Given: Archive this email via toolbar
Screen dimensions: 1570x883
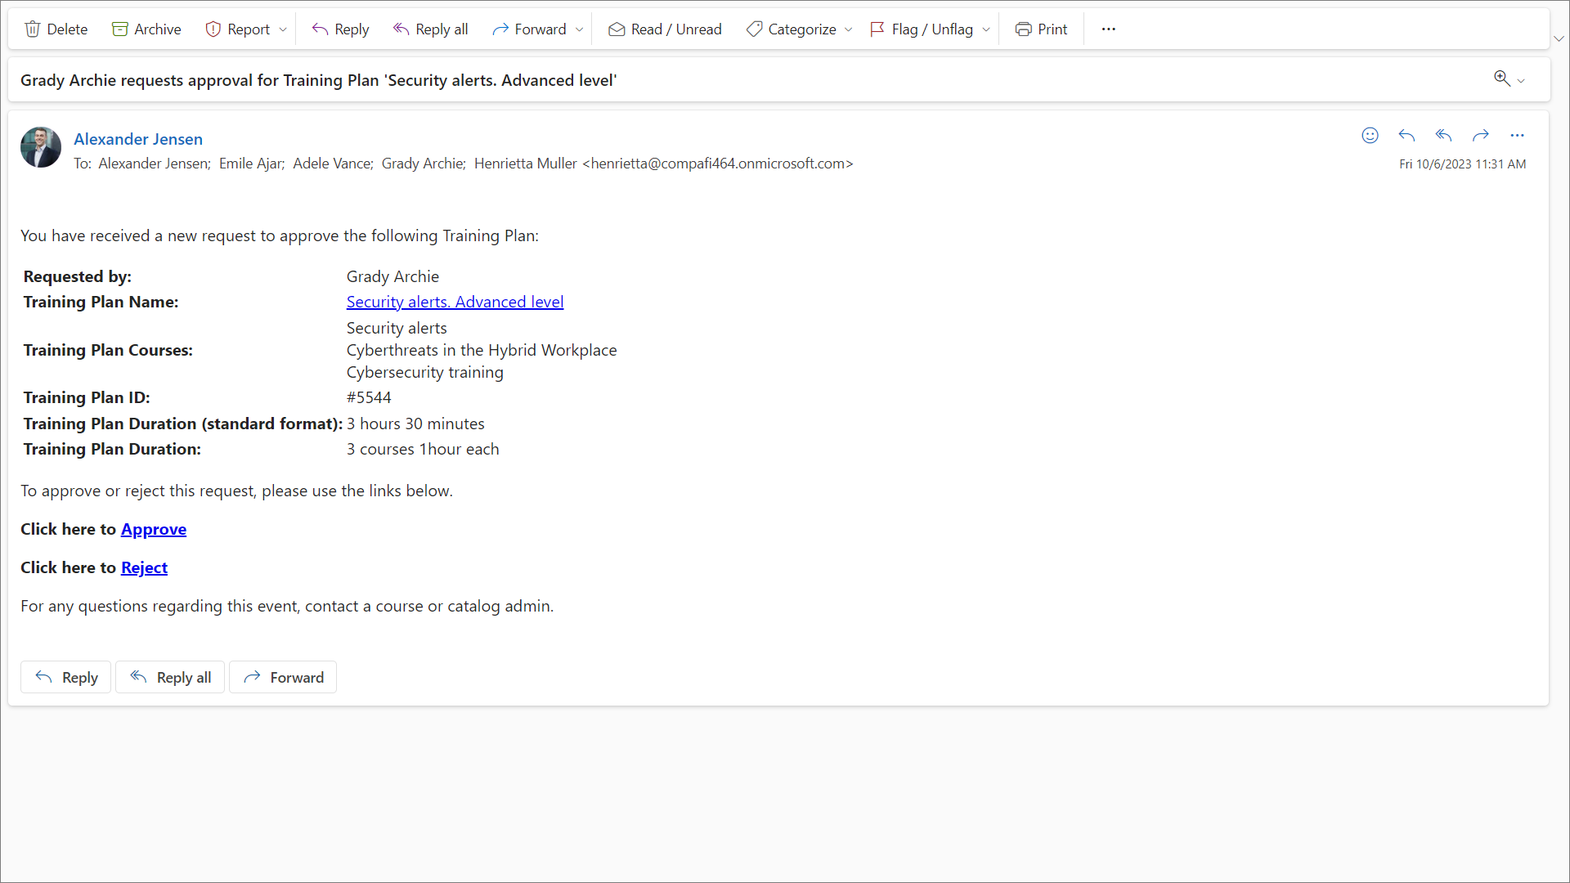Looking at the screenshot, I should 146,29.
